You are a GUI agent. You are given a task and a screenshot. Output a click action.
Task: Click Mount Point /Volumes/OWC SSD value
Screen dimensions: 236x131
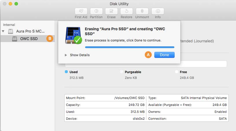pos(129,98)
